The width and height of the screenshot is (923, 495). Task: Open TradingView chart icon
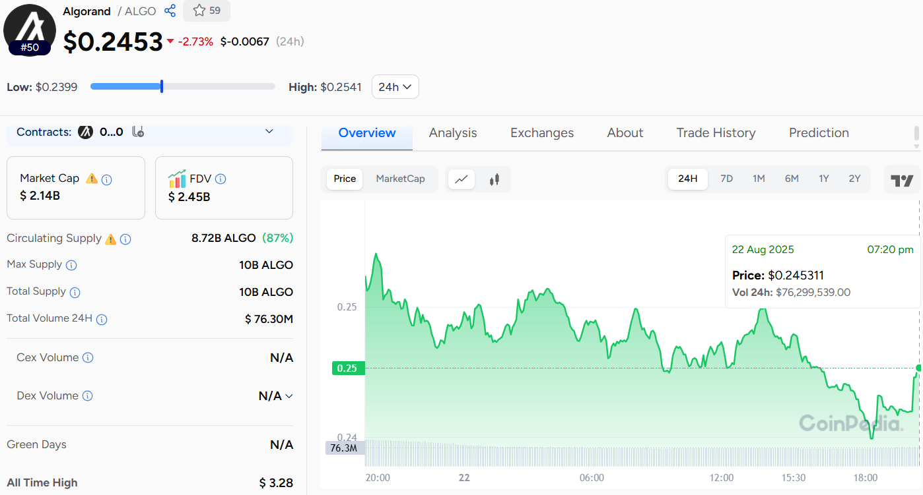[x=902, y=180]
